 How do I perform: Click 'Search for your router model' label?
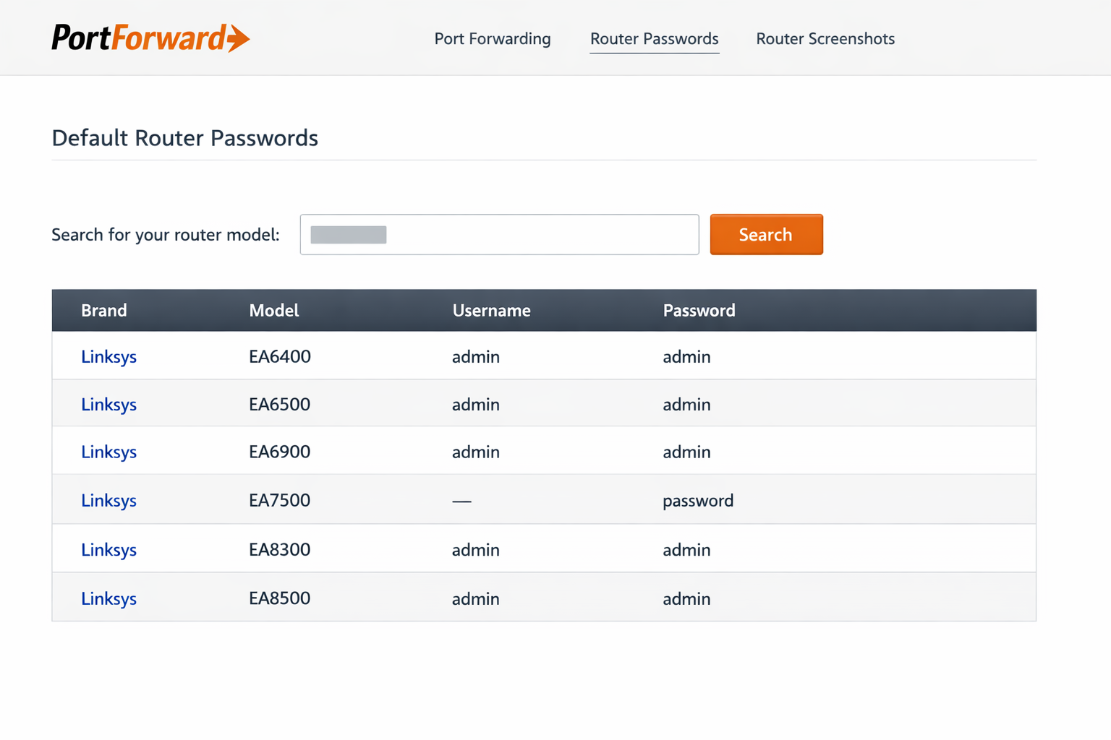(x=166, y=235)
